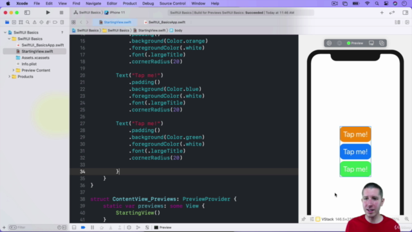Switch to the SwiftUI_BasicsApp.swift tab
The height and width of the screenshot is (232, 412).
pos(165,23)
